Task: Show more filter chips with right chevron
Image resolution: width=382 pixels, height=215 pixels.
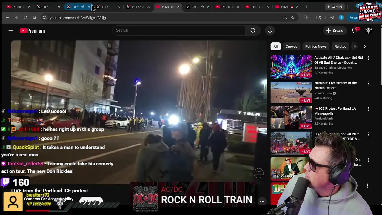Action: coord(364,47)
